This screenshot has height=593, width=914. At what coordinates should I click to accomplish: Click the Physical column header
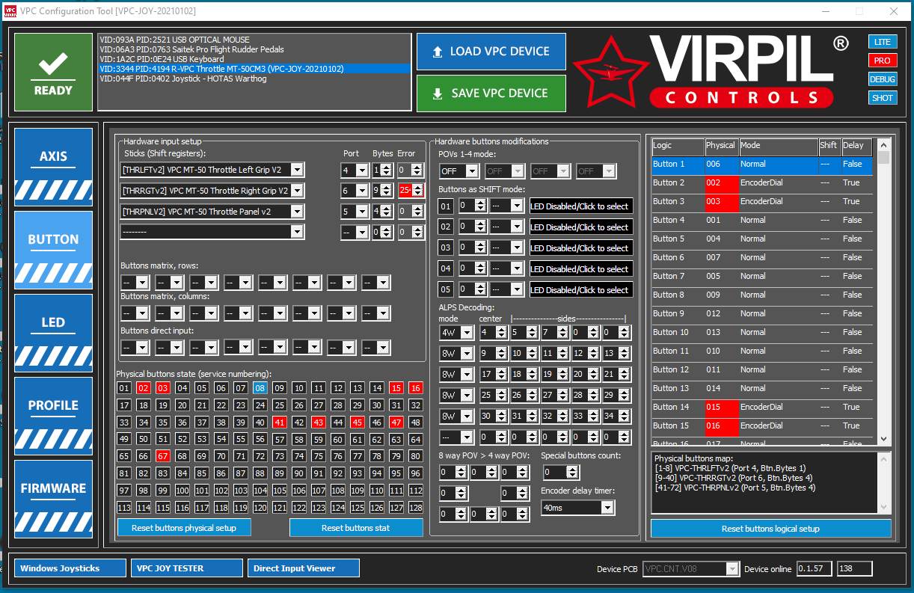coord(721,146)
